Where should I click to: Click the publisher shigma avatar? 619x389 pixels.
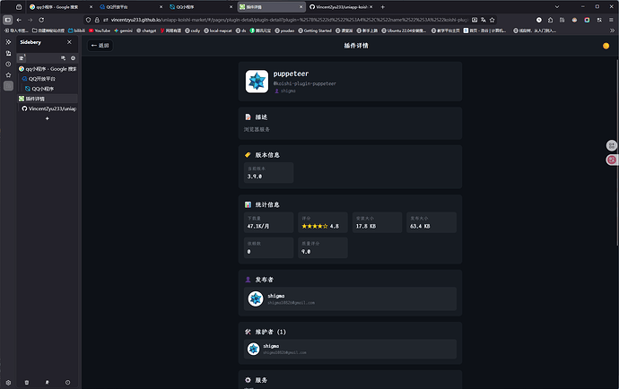256,298
